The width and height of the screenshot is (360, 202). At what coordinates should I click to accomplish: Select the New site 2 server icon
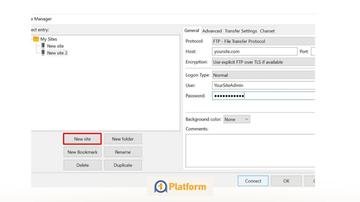click(x=43, y=53)
